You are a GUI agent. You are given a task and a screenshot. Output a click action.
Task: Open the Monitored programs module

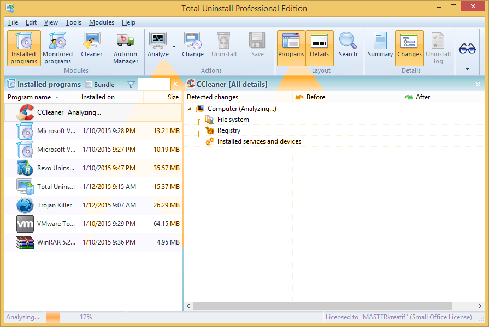tap(57, 48)
